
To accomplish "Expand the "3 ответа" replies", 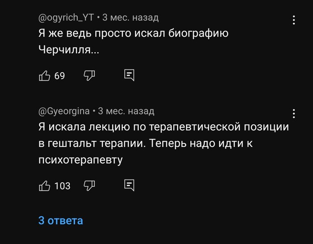I will (61, 220).
